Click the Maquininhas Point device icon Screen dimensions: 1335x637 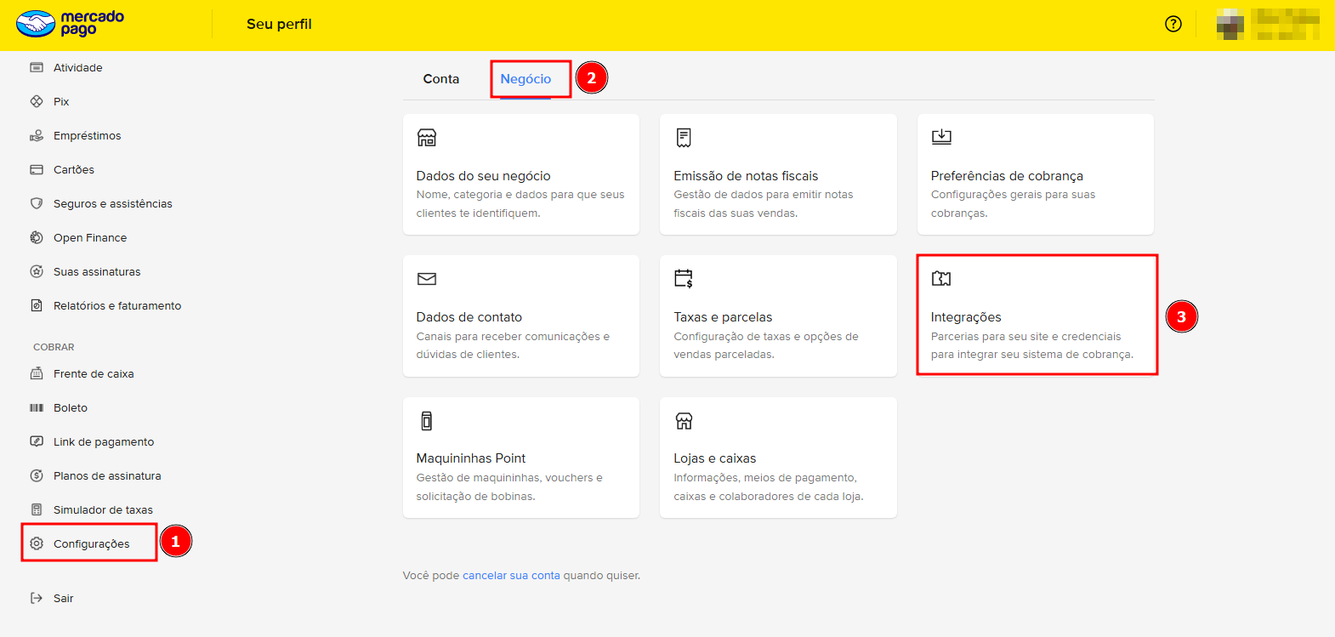point(427,420)
